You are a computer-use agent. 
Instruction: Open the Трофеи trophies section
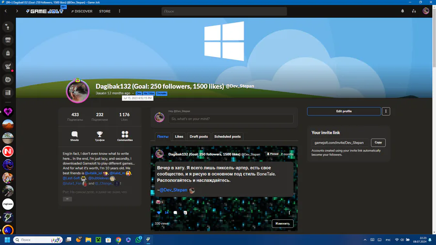point(99,136)
